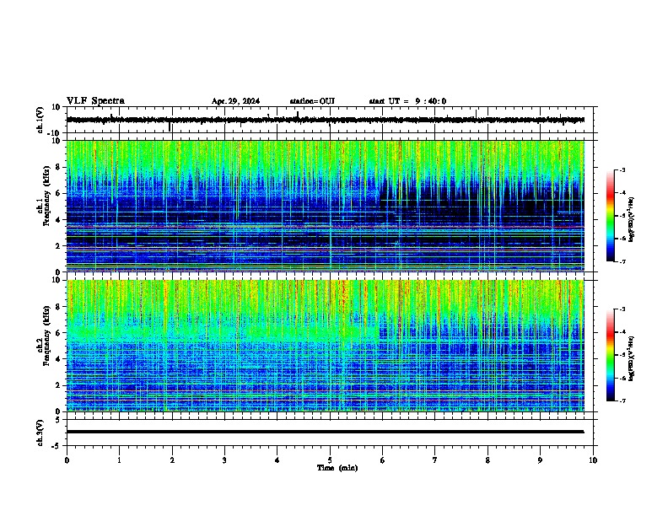Select the "Apr. 29, 2024" date text
Screen dimensions: 668x516
(x=235, y=101)
